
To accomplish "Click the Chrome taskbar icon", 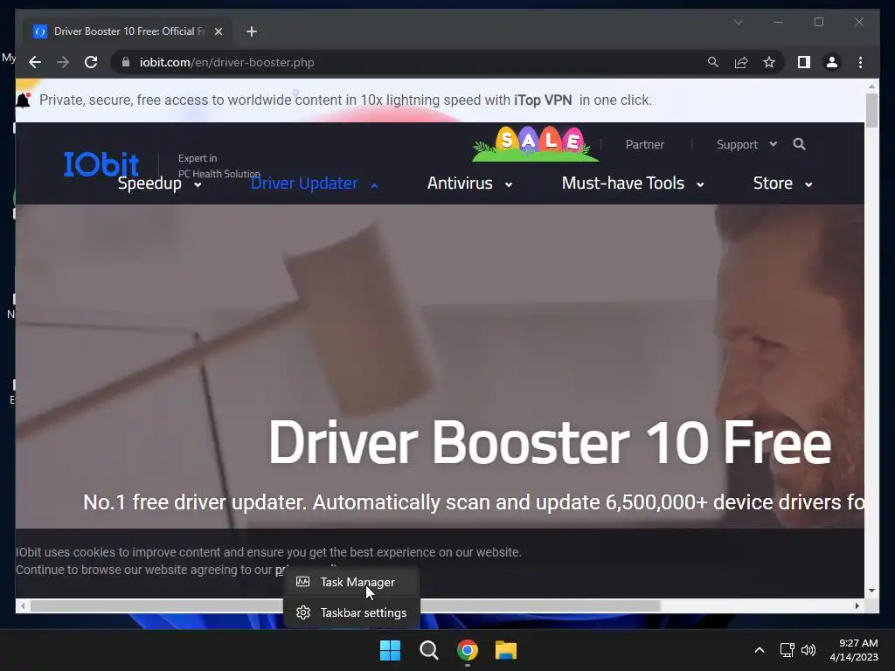I will coord(467,650).
